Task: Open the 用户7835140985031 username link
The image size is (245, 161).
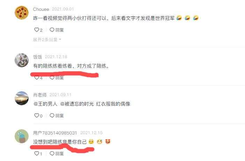Action: [55, 133]
